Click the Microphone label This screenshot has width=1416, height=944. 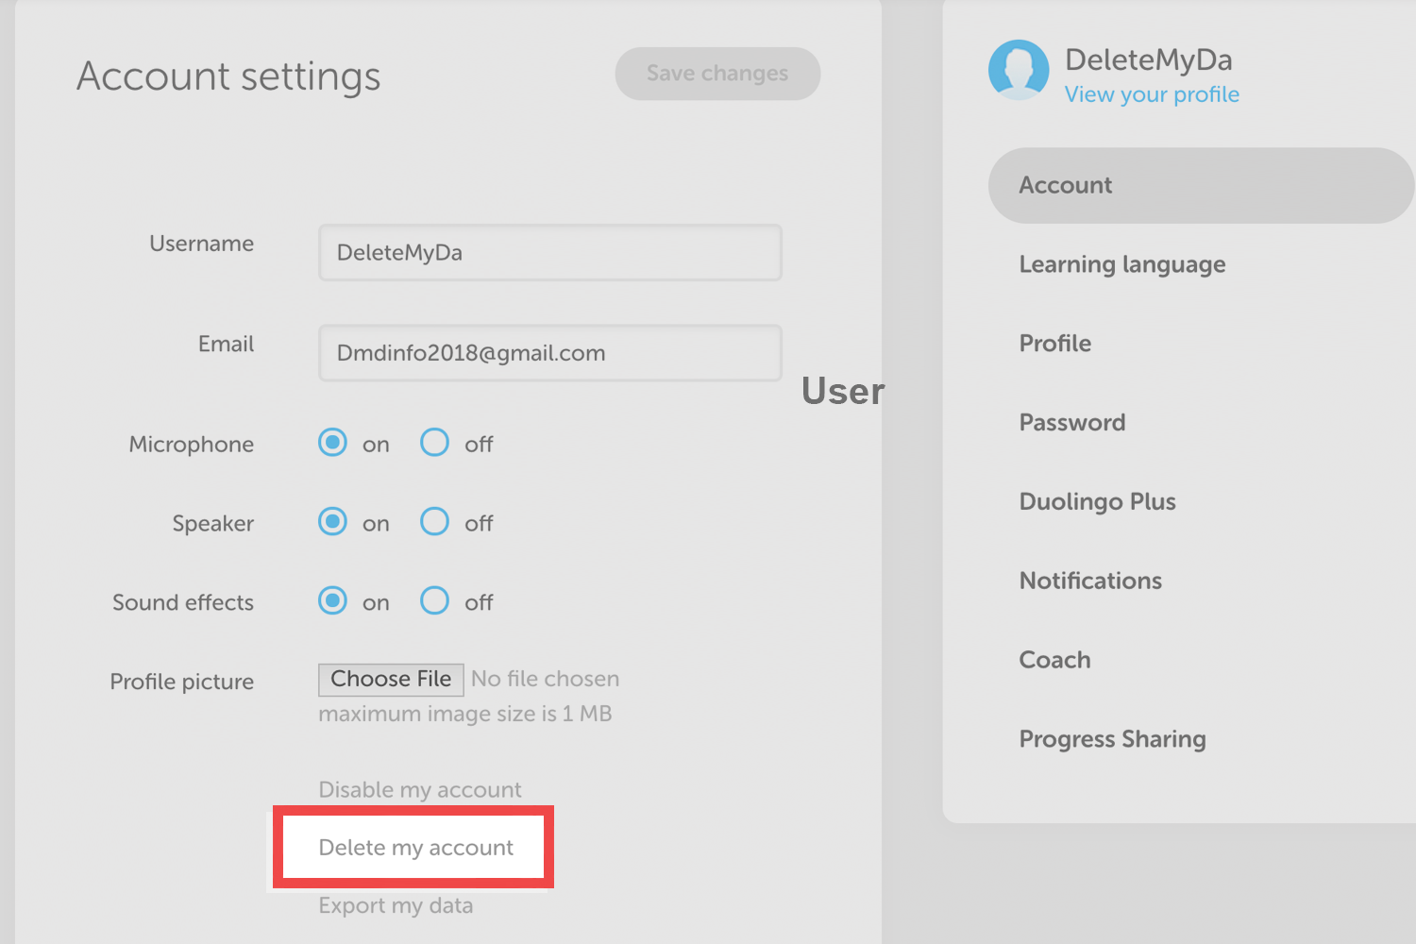pos(192,445)
